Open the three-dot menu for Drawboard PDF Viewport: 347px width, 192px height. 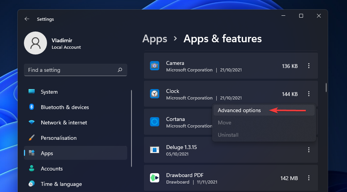pos(309,178)
